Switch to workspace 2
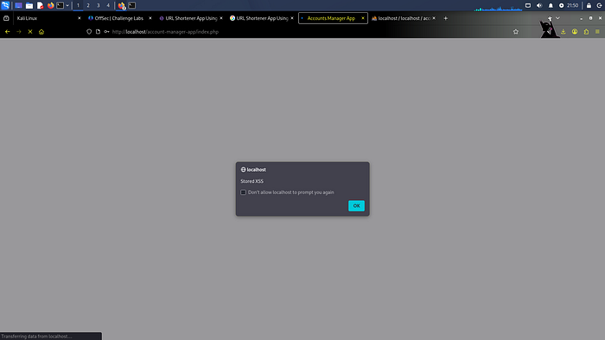Image resolution: width=605 pixels, height=340 pixels. [x=88, y=5]
